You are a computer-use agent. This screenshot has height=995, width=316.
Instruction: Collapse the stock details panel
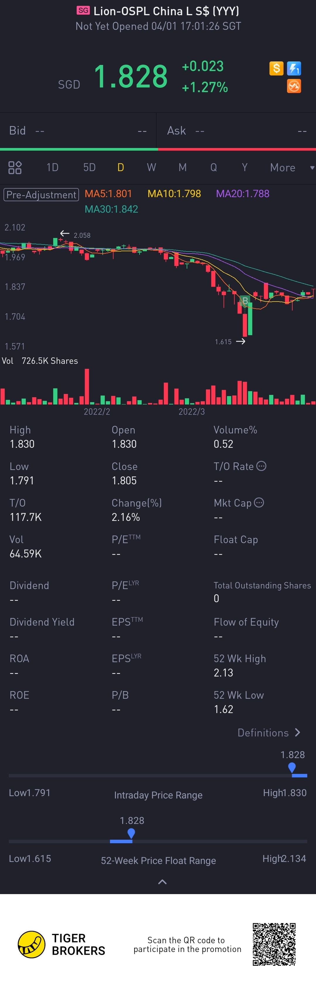(x=162, y=882)
